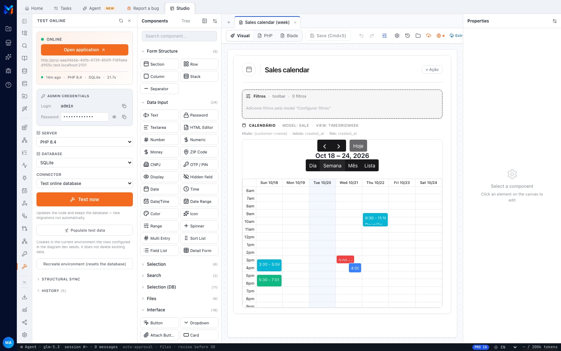Viewport: 561px width, 351px height.
Task: Open the database icon in left sidebar
Action: pyautogui.click(x=25, y=71)
